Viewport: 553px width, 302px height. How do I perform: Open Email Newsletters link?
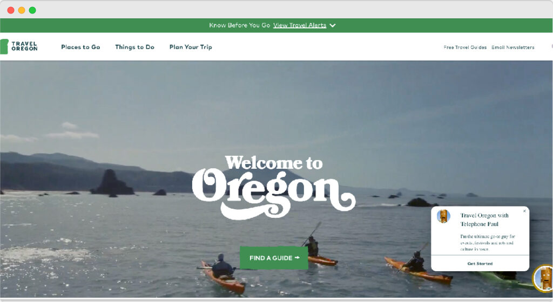513,47
